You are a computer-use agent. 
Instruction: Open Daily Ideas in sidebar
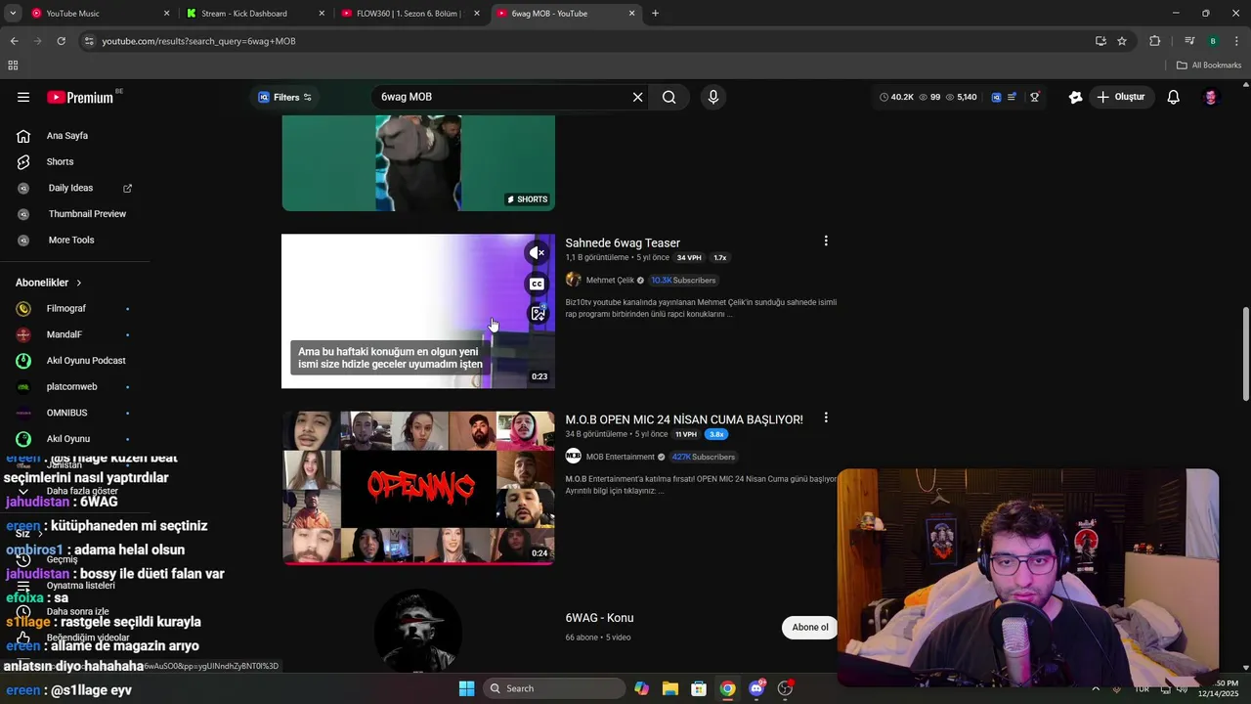(x=70, y=188)
